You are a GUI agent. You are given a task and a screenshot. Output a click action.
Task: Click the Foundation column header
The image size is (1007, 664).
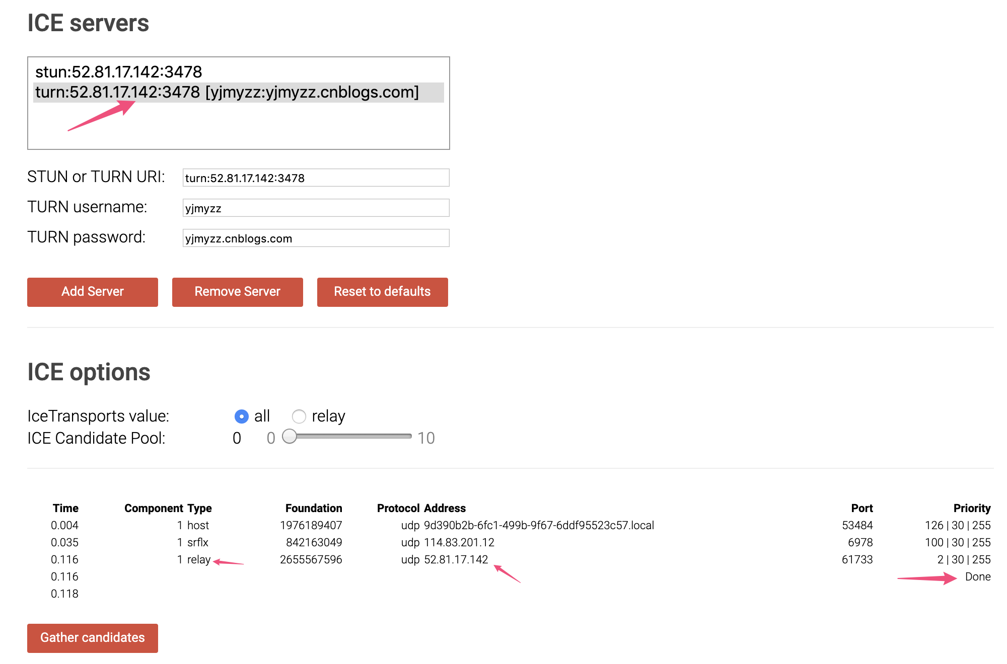pyautogui.click(x=314, y=508)
